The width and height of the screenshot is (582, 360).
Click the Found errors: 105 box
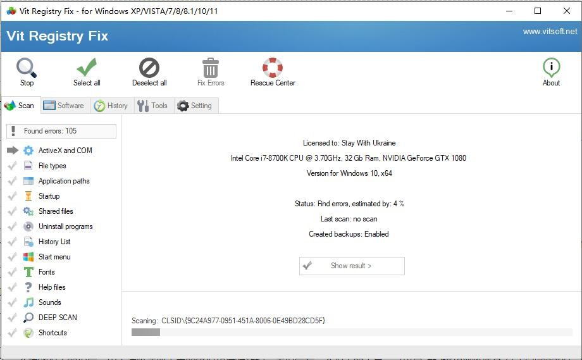61,131
